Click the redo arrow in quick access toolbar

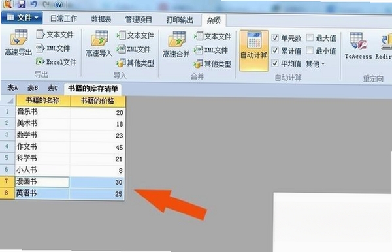[x=46, y=4]
